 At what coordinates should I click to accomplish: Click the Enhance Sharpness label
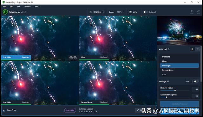click(169, 95)
